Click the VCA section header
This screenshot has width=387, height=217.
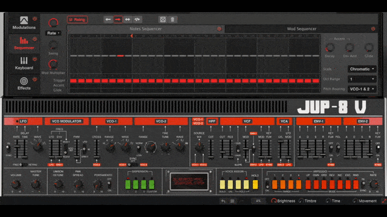[x=284, y=121]
